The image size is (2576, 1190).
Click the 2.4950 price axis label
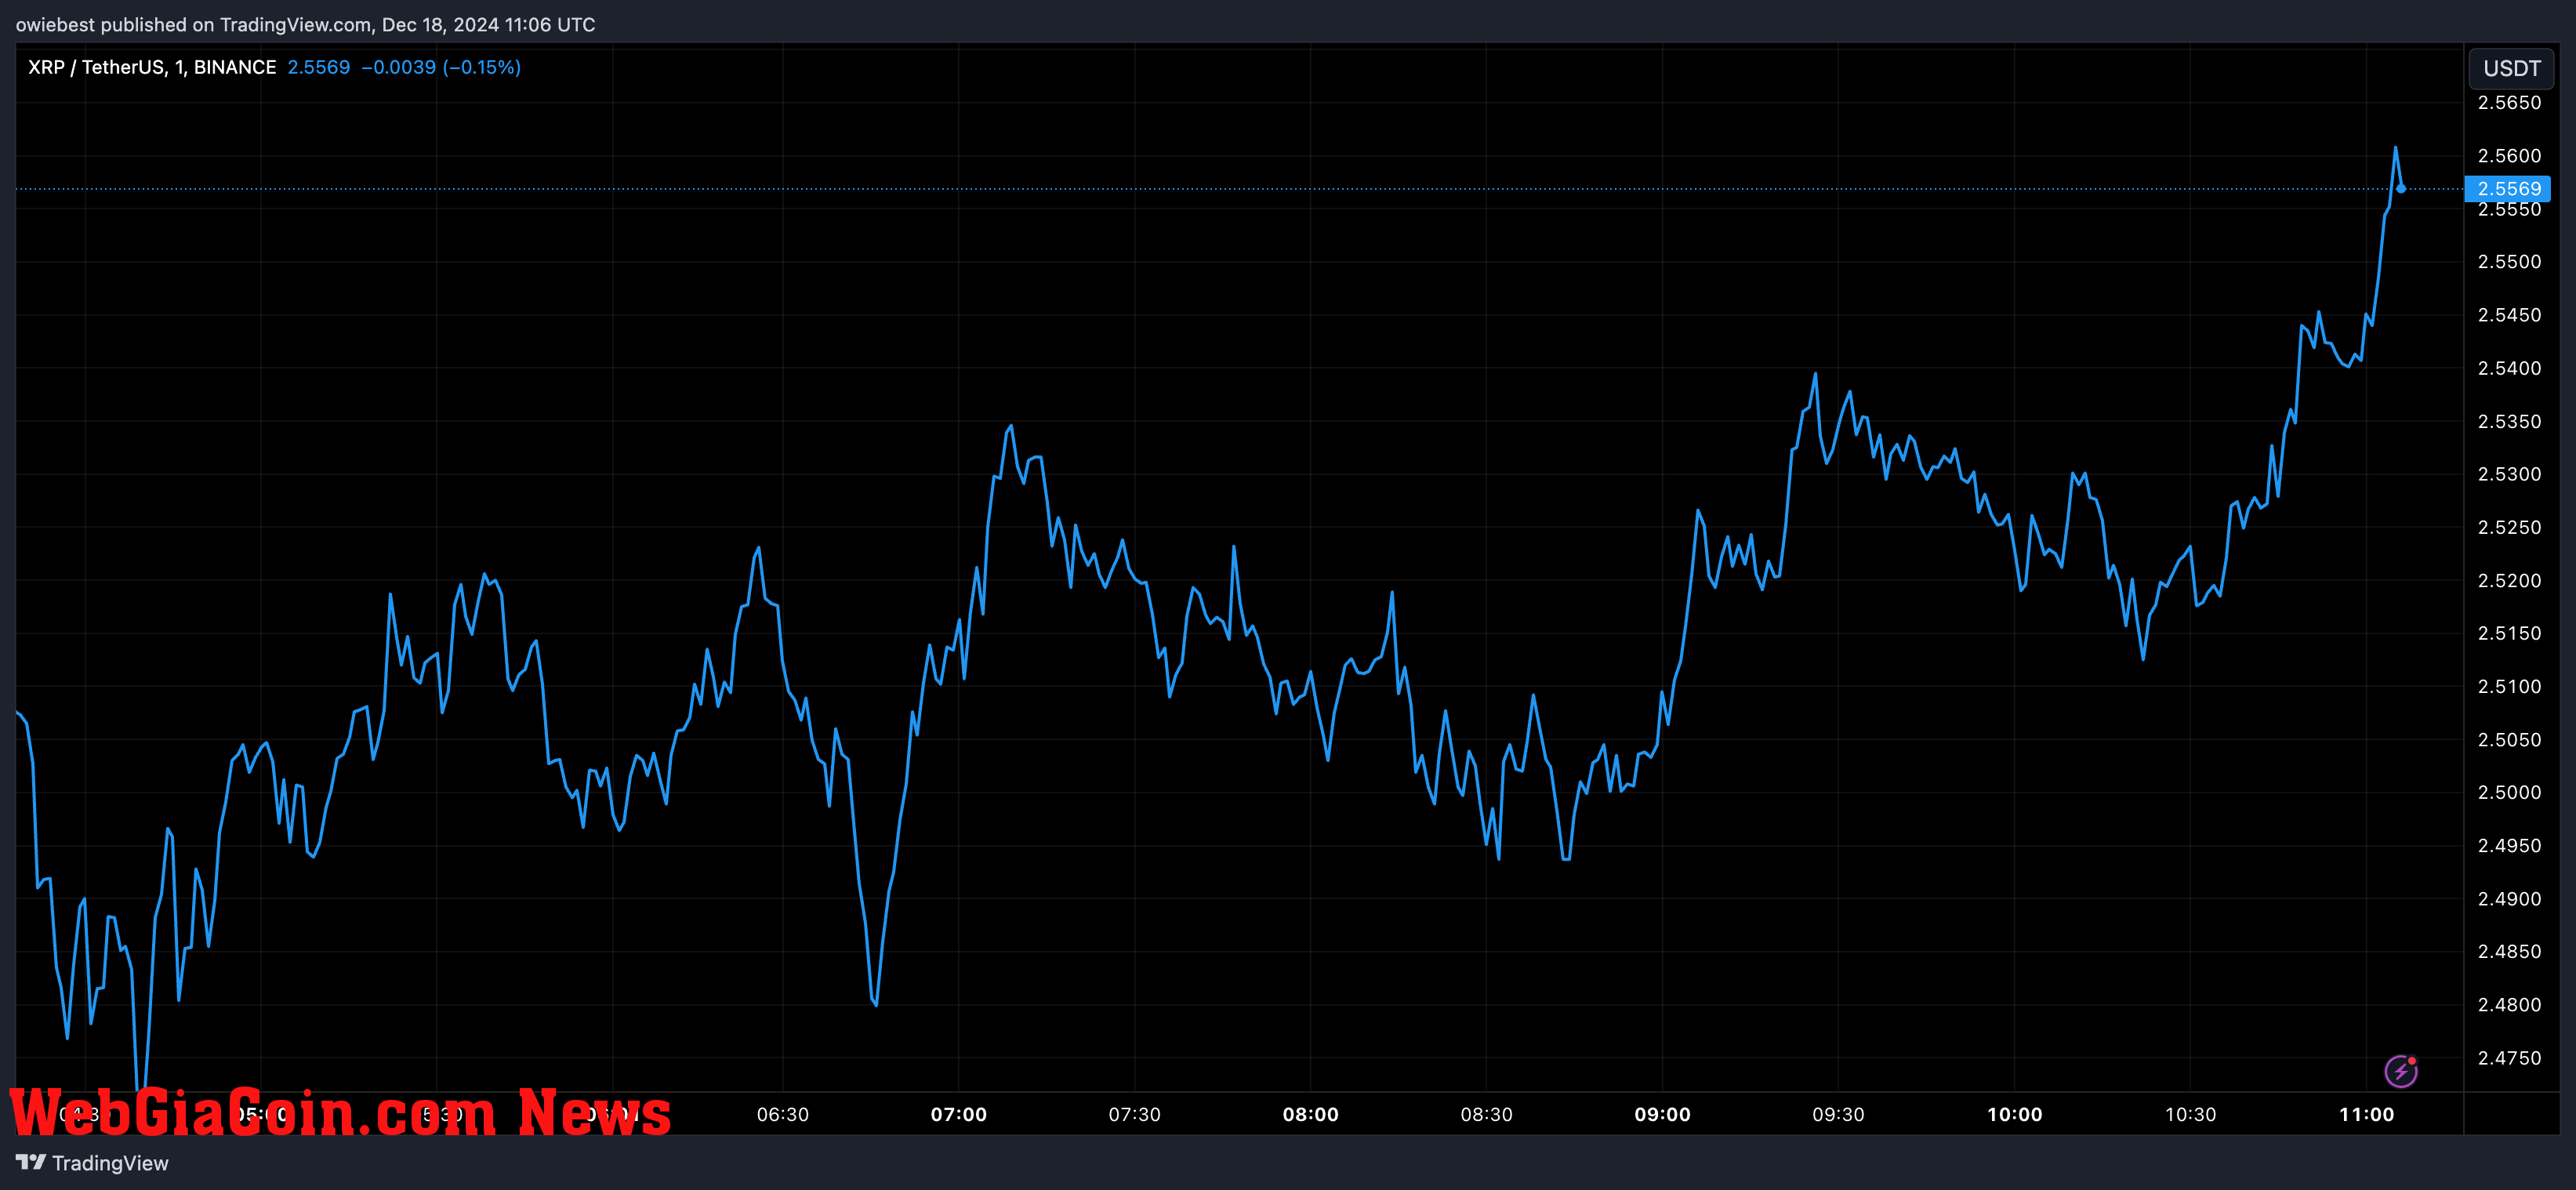tap(2509, 846)
